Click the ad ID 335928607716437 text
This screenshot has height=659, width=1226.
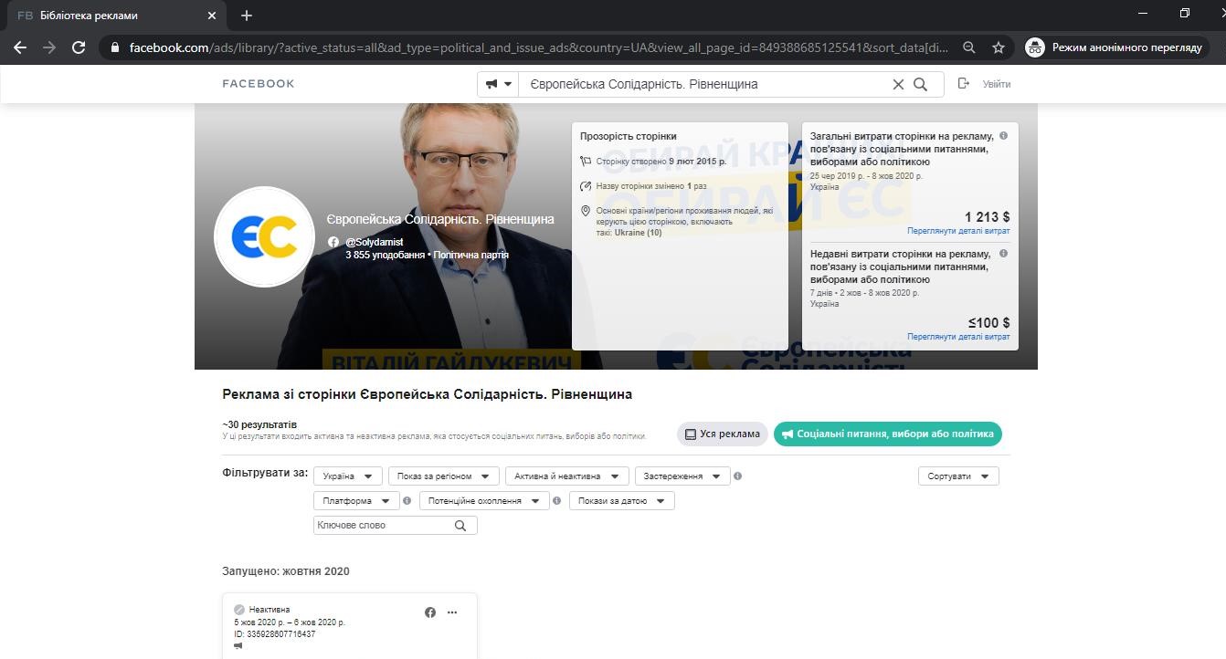[274, 634]
